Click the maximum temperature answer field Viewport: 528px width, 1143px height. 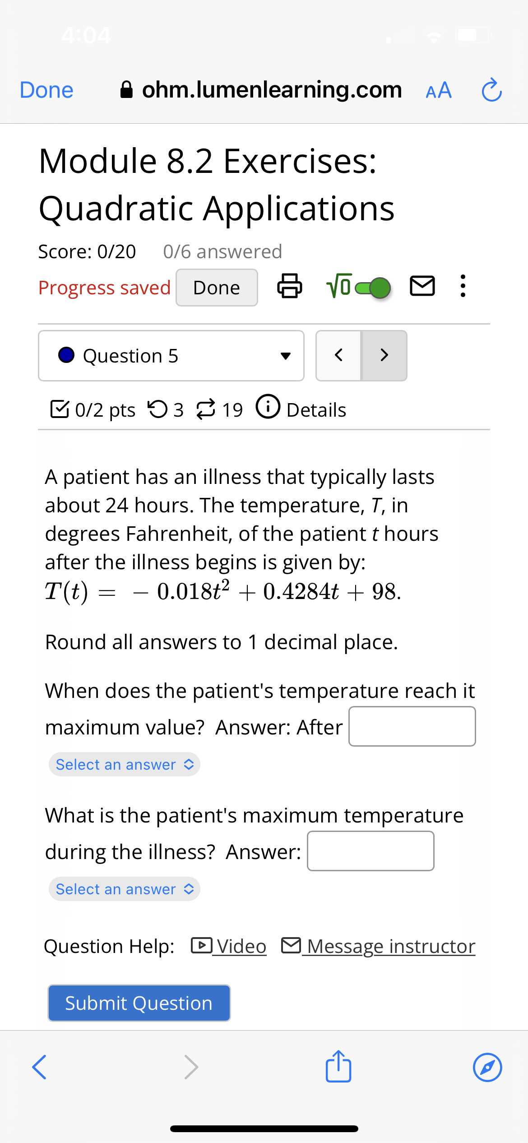point(370,850)
